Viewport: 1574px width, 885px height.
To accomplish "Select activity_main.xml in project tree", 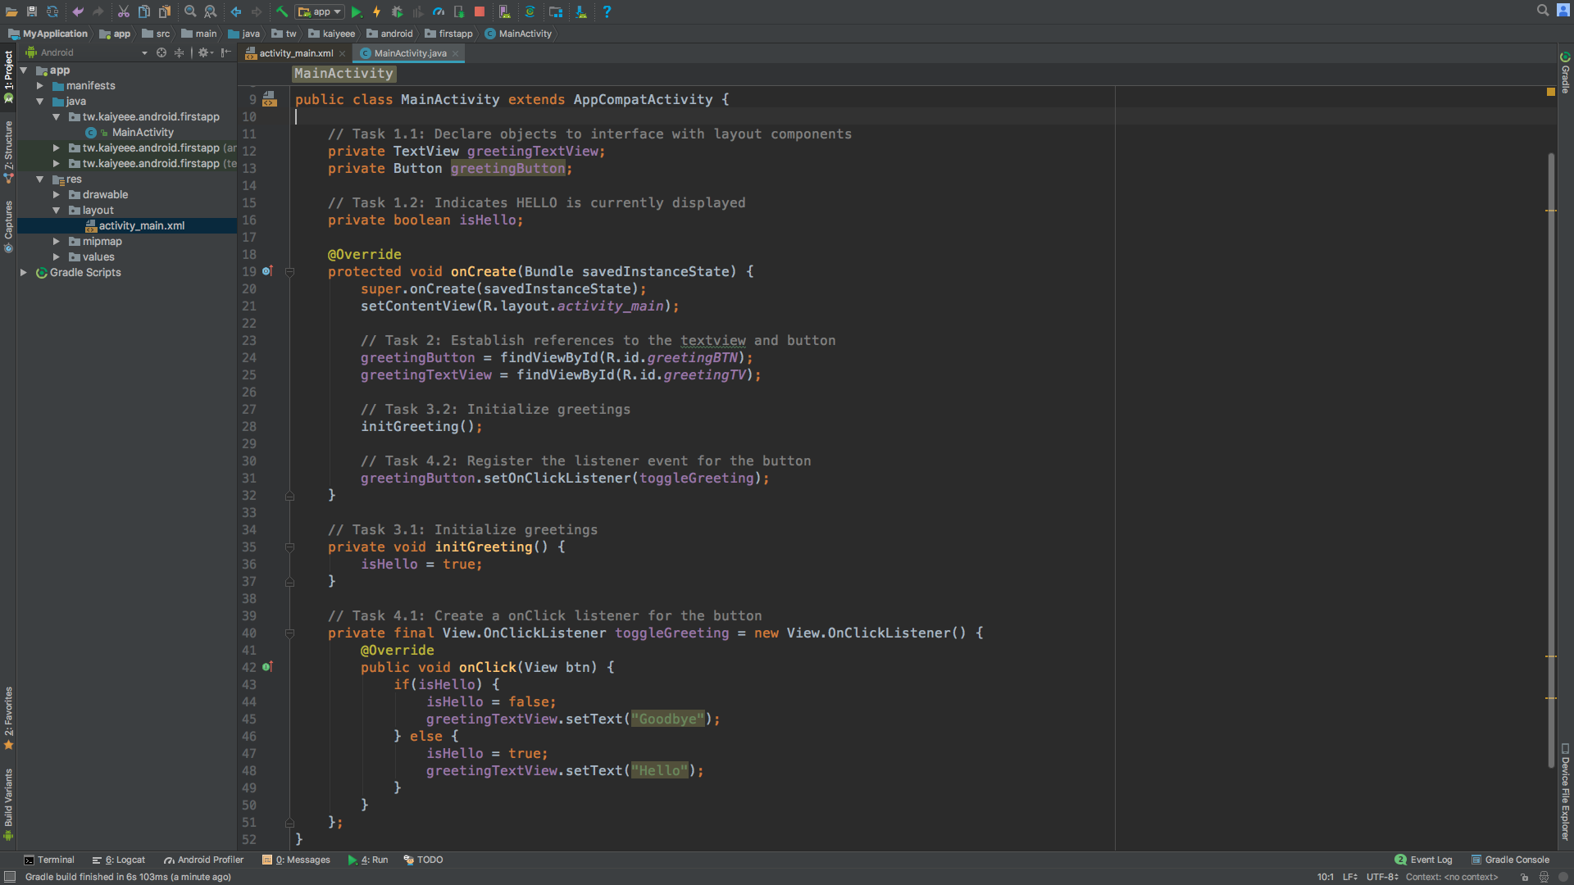I will click(141, 226).
